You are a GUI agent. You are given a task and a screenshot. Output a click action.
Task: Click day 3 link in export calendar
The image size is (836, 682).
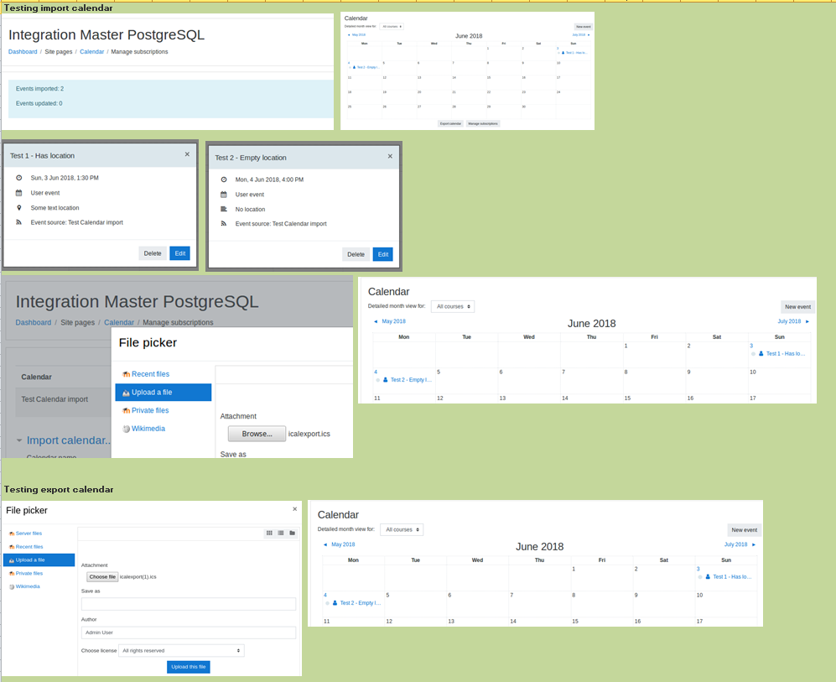[x=698, y=569]
